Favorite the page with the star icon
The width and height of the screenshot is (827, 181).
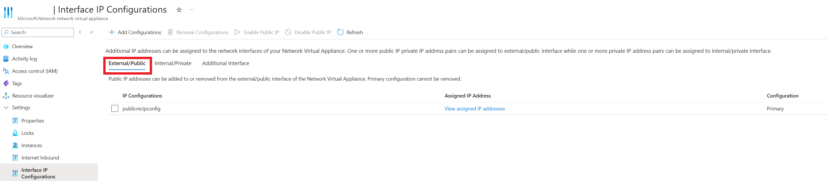179,10
